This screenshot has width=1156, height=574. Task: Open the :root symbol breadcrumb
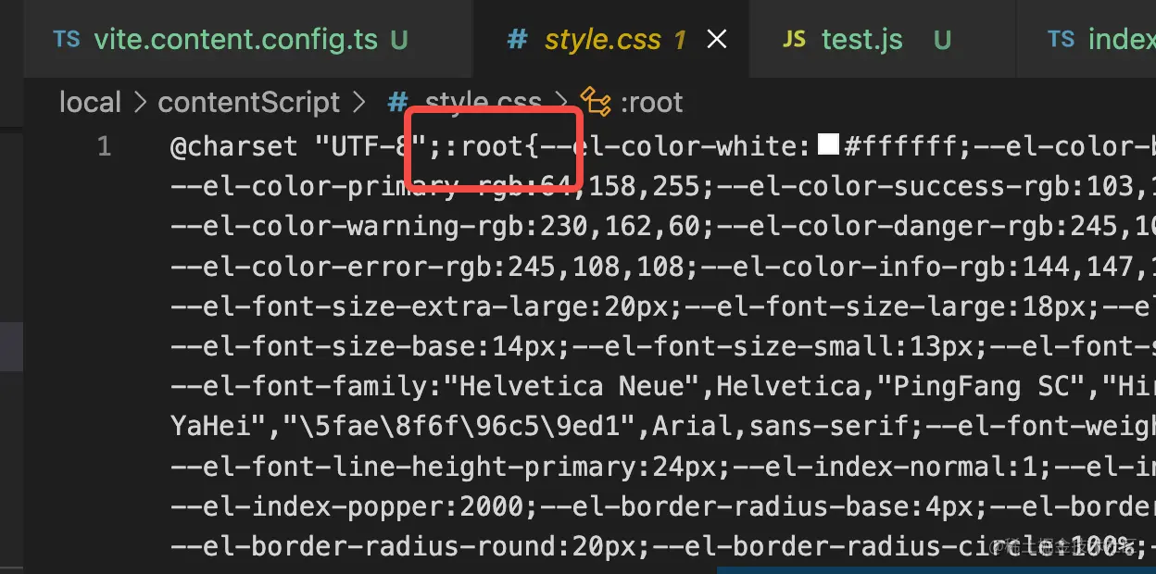[653, 102]
